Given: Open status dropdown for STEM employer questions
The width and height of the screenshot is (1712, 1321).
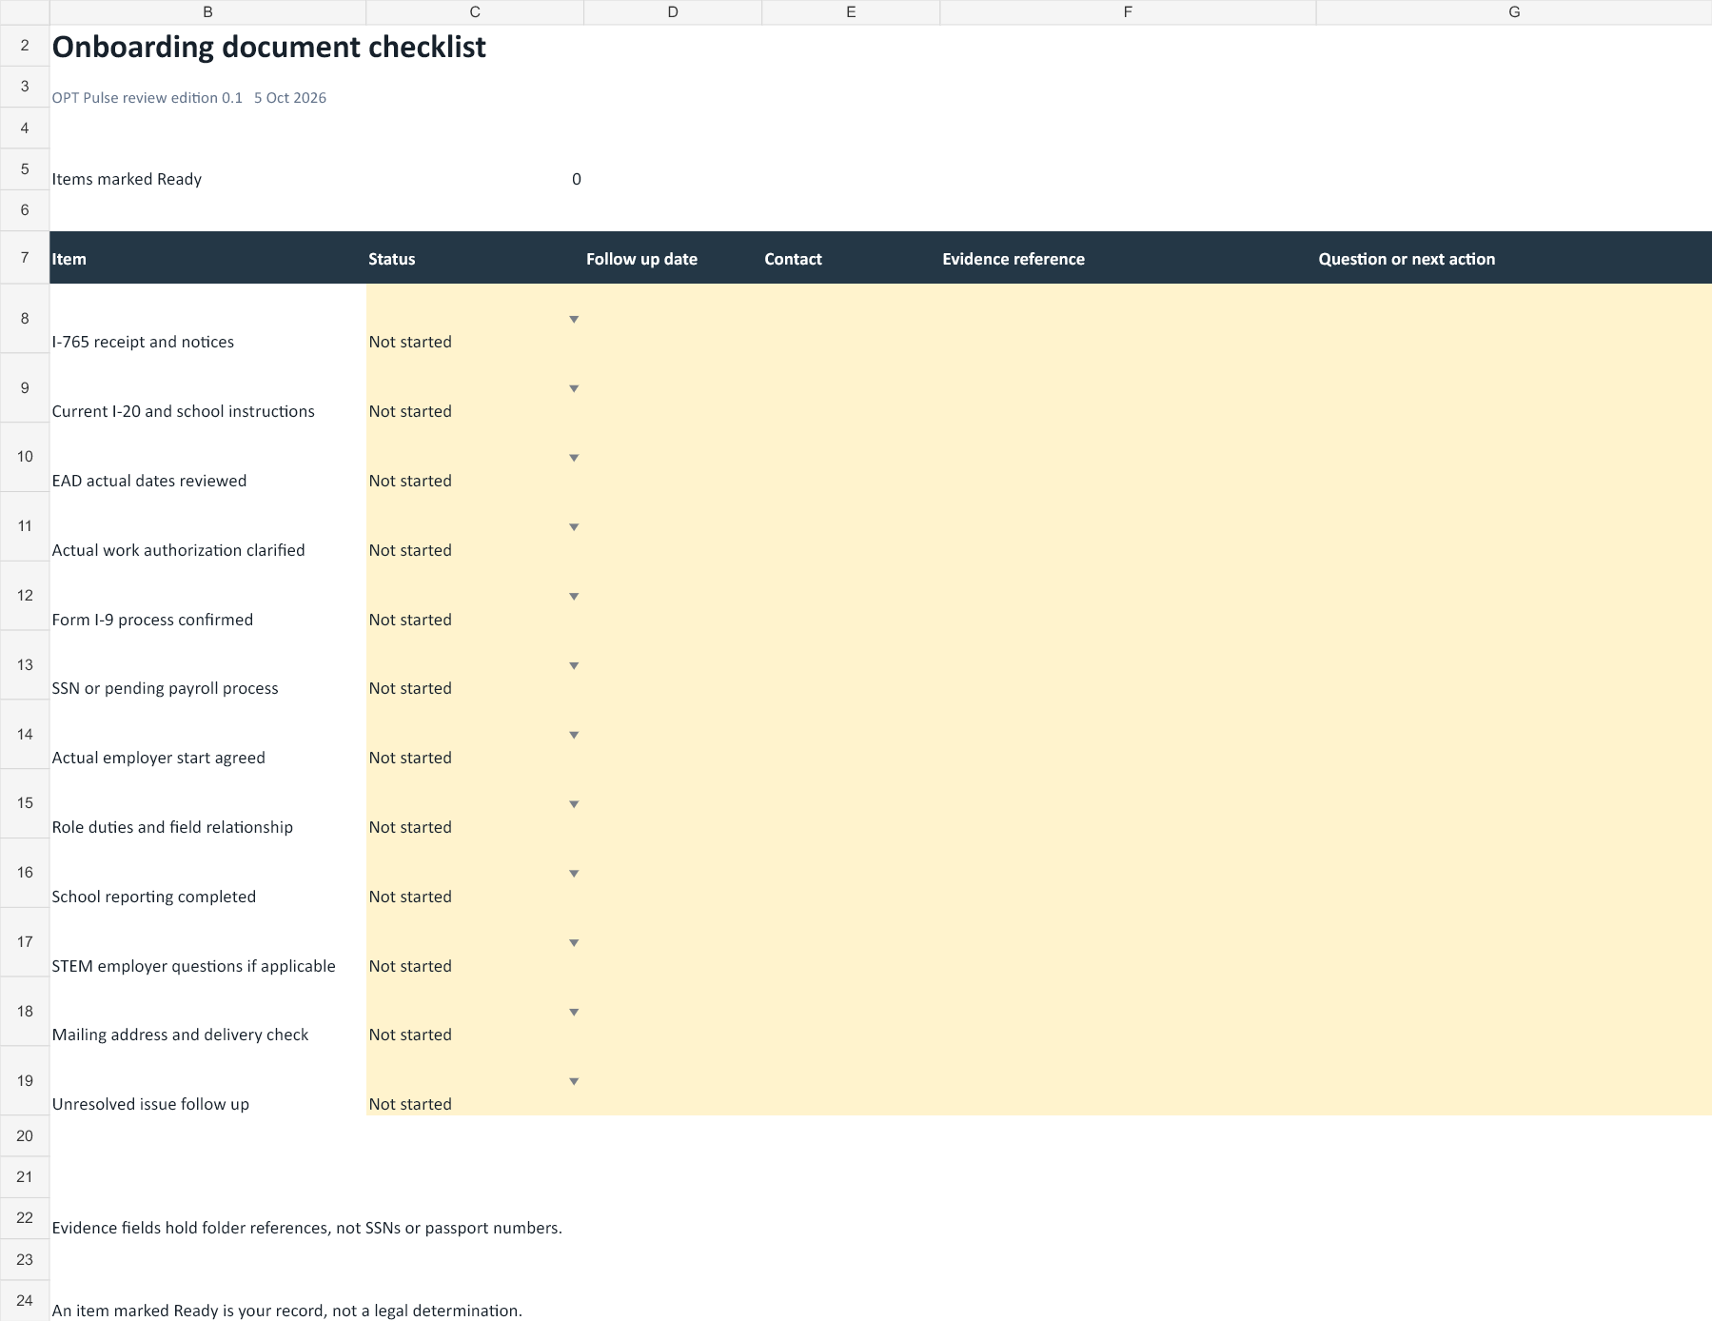Looking at the screenshot, I should (574, 943).
